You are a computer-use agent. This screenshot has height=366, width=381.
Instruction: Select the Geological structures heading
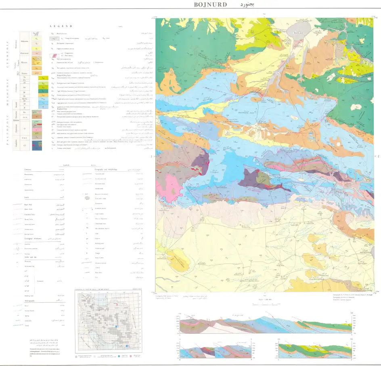tap(33, 239)
